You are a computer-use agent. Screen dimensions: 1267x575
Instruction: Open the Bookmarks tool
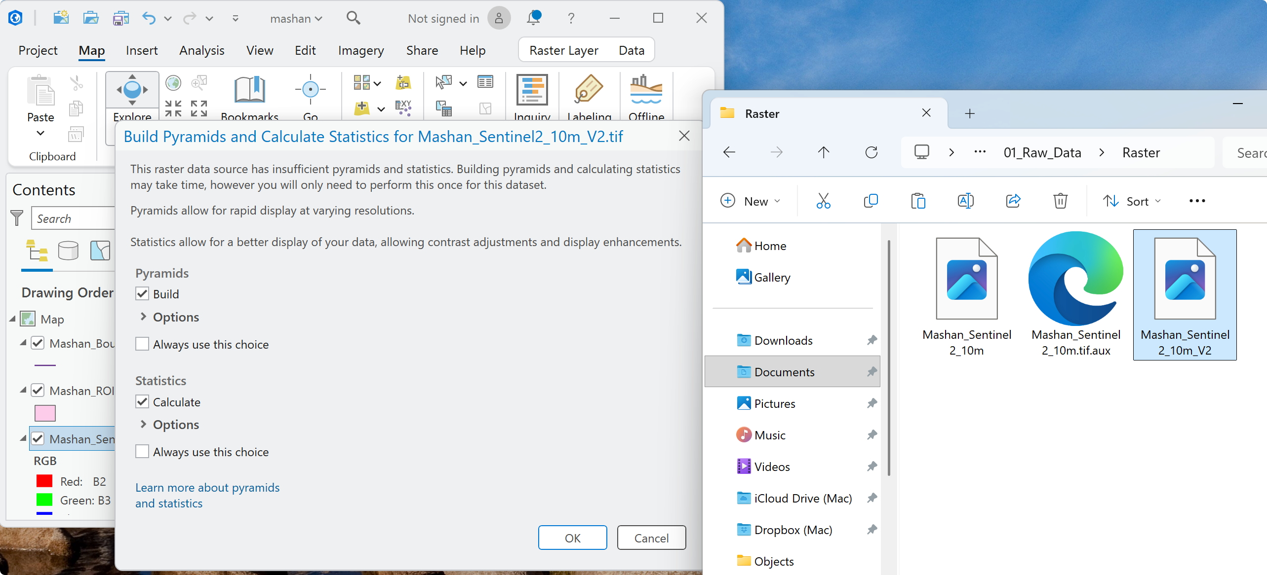(x=250, y=97)
